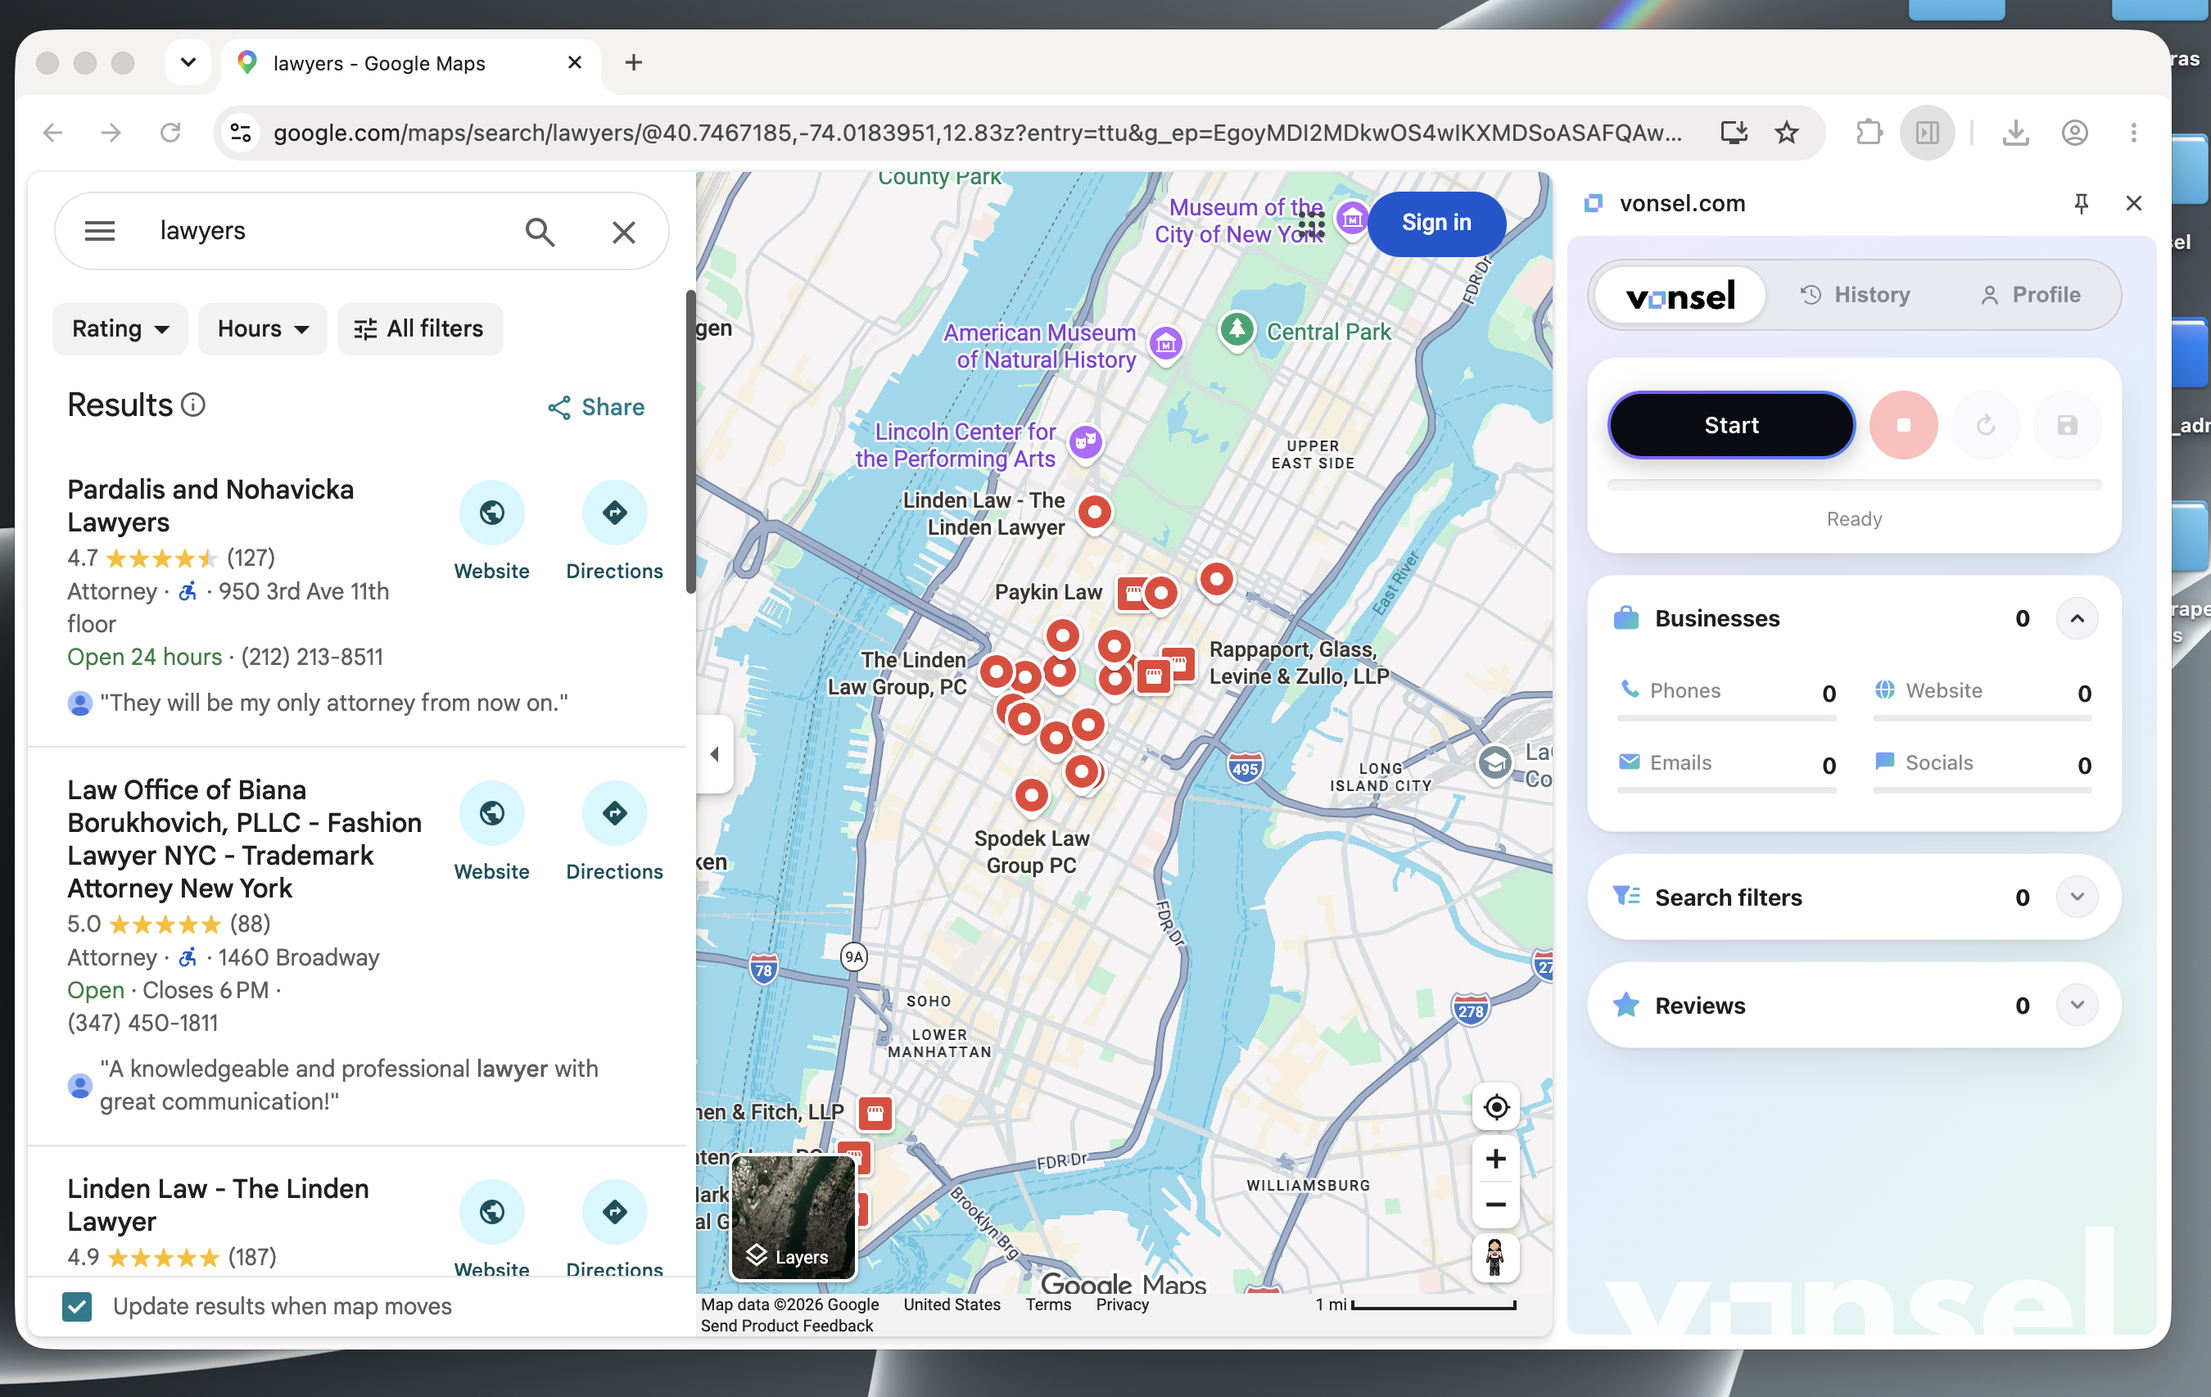This screenshot has width=2211, height=1397.
Task: Select the lawyers - Google Maps browser tab
Action: (x=410, y=62)
